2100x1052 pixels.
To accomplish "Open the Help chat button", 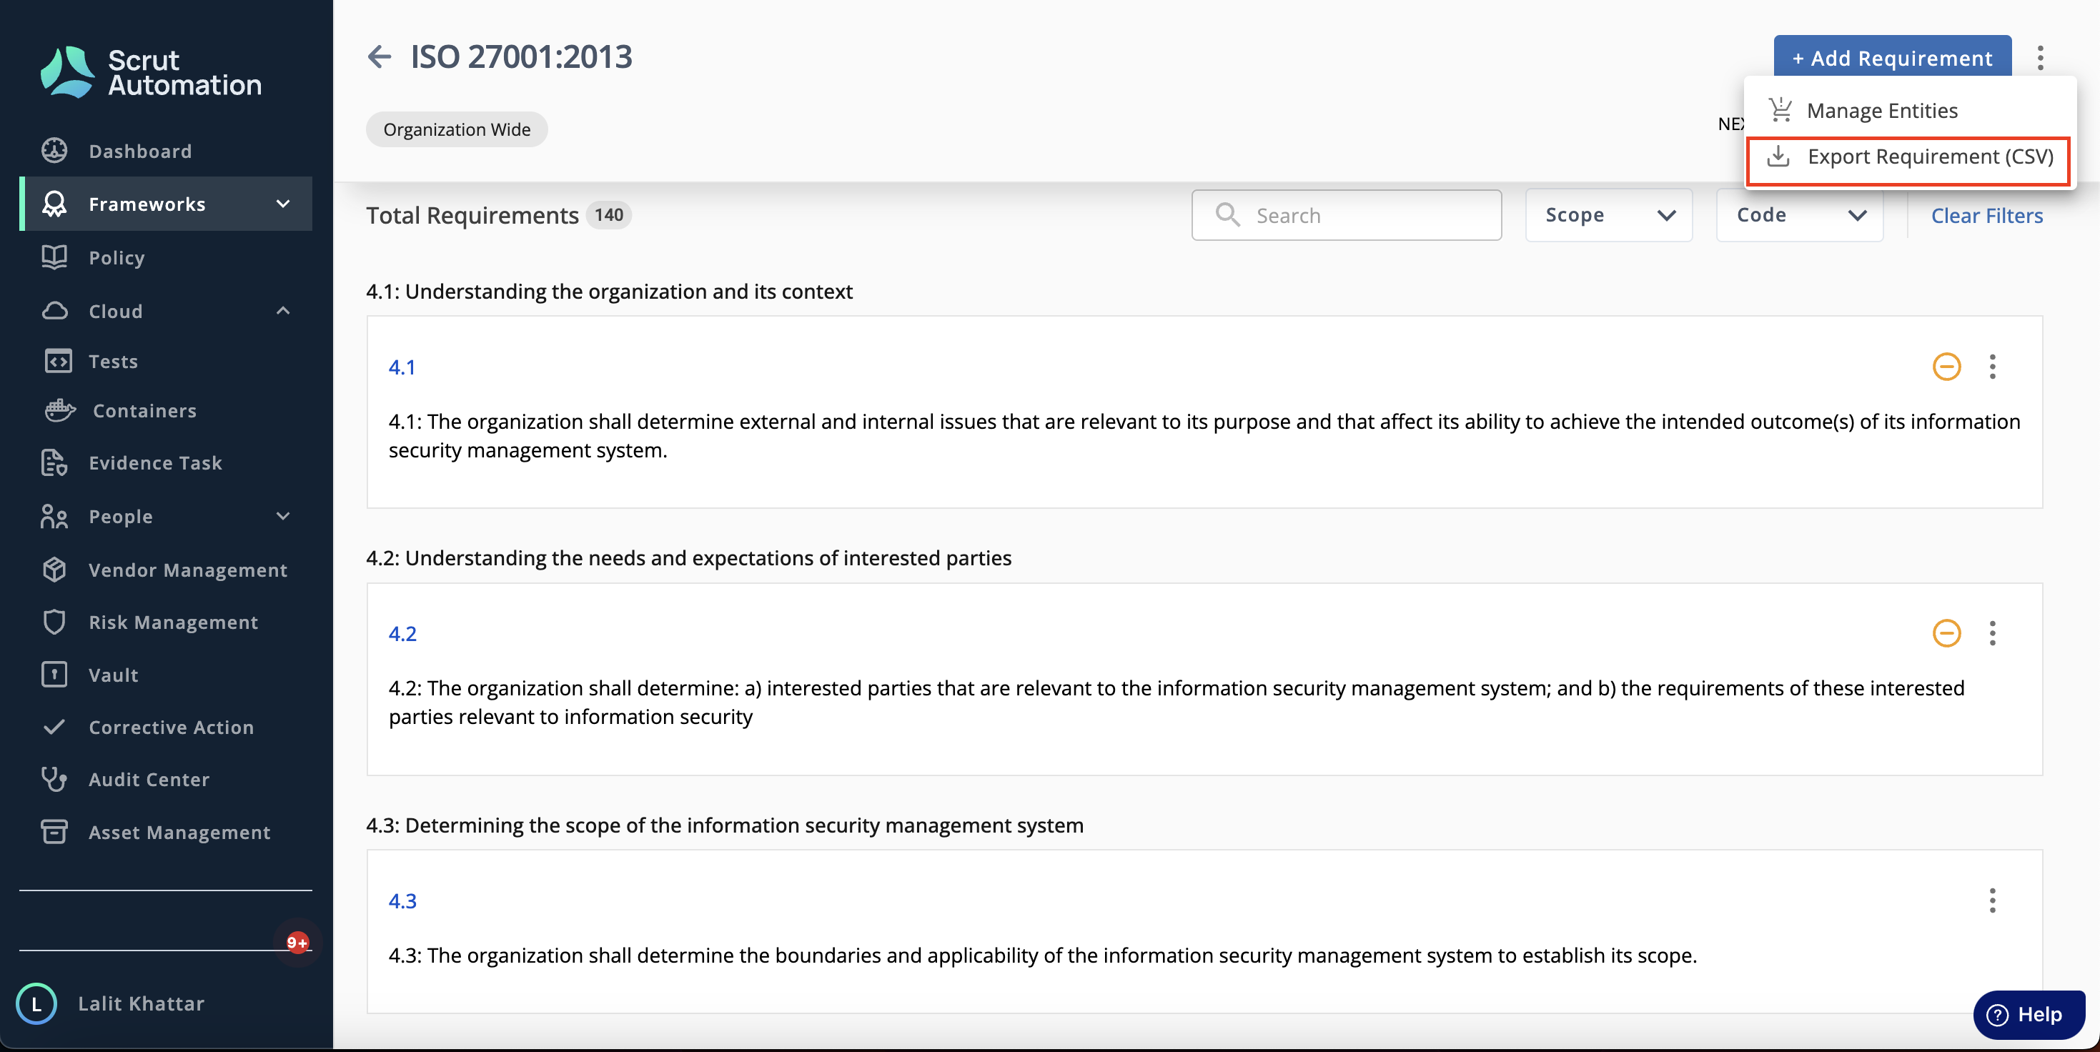I will tap(2029, 1013).
